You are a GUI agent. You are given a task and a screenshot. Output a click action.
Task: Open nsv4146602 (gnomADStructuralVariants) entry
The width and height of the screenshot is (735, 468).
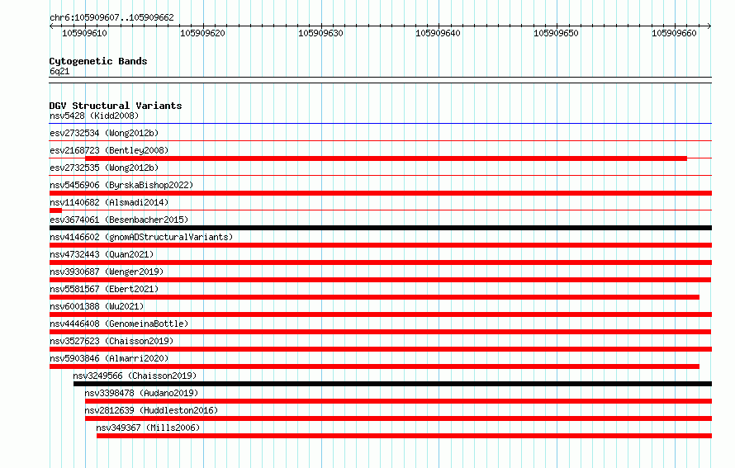141,237
